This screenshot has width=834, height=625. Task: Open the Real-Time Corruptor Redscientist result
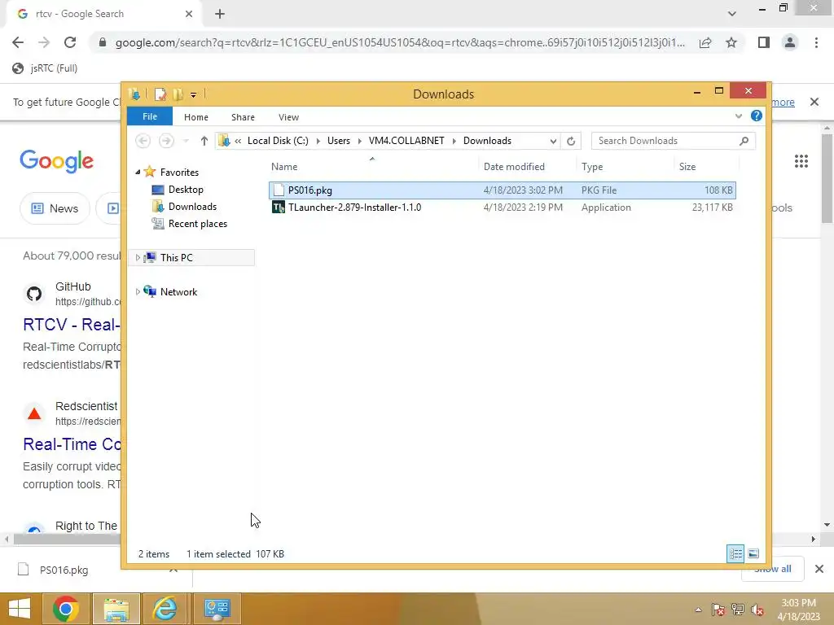[72, 444]
